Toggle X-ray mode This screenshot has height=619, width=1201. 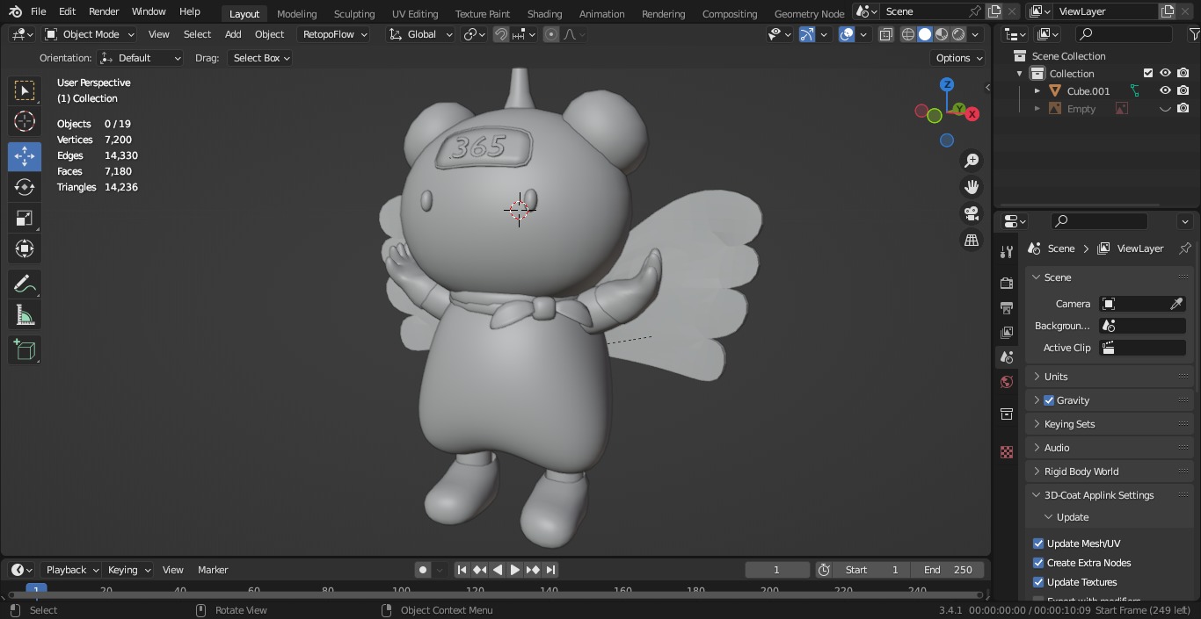[x=885, y=34]
